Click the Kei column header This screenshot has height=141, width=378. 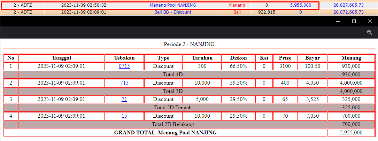pos(264,58)
